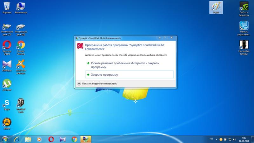Click title bar "Synaptics TouchPad 64-bit Enhancements"
Image resolution: width=254 pixels, height=143 pixels.
(x=100, y=38)
